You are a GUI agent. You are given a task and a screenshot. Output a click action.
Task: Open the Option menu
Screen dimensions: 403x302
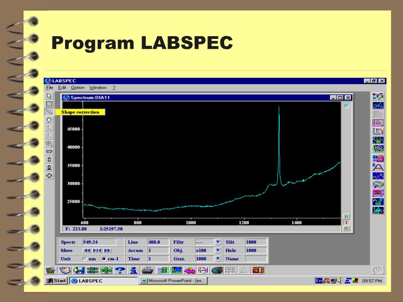coord(78,88)
